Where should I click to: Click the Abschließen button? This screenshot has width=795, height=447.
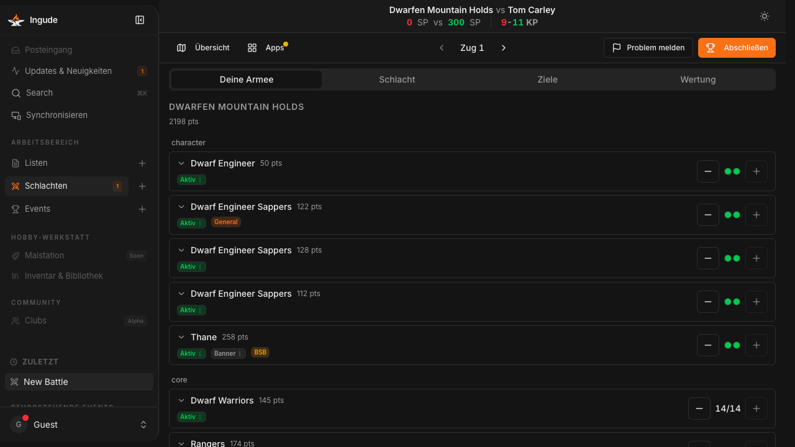(x=737, y=48)
